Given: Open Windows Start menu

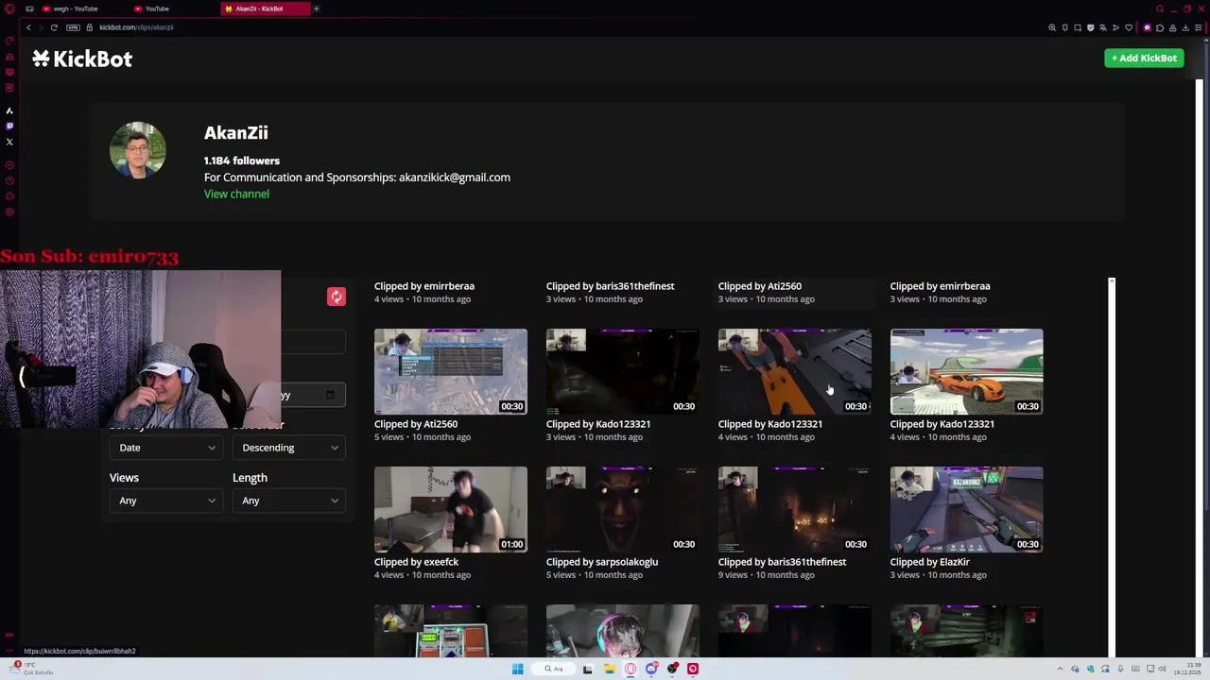Looking at the screenshot, I should pyautogui.click(x=517, y=669).
